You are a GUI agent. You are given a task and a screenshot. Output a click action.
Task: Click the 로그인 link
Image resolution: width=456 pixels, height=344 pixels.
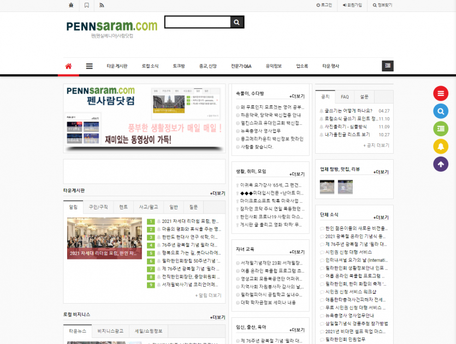pos(324,5)
